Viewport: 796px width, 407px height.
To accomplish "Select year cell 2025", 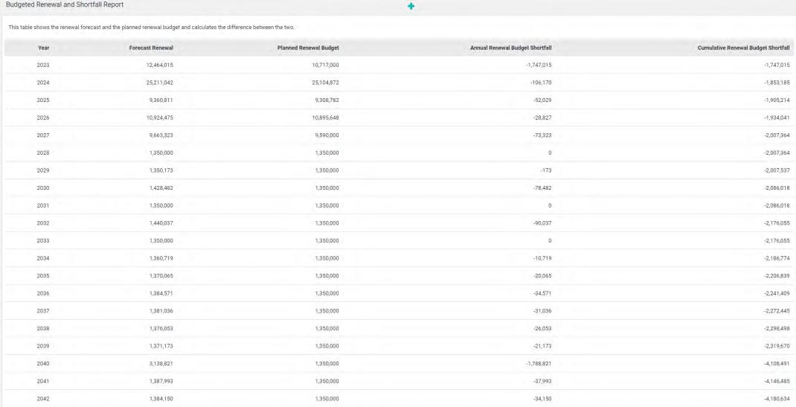I will [43, 100].
